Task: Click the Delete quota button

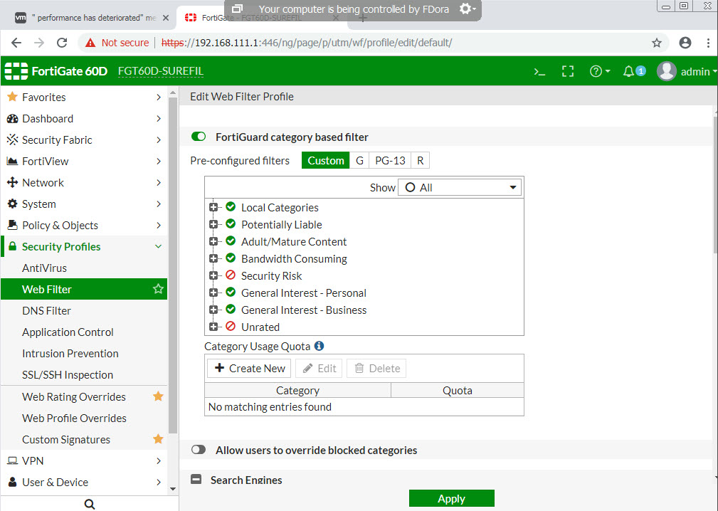Action: 376,368
